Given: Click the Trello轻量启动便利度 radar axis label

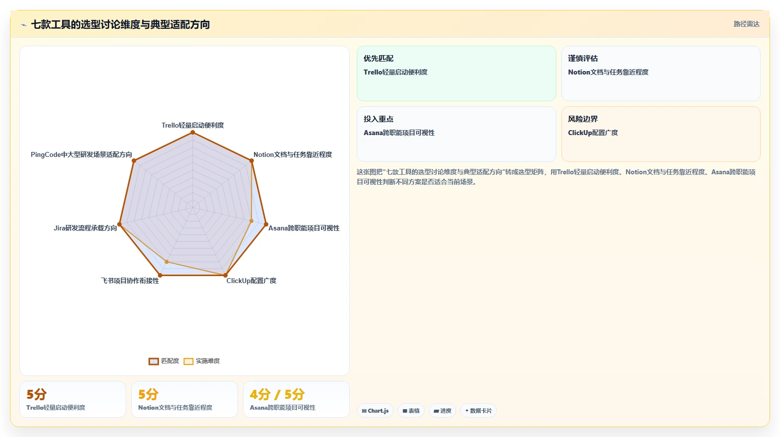Looking at the screenshot, I should tap(193, 125).
